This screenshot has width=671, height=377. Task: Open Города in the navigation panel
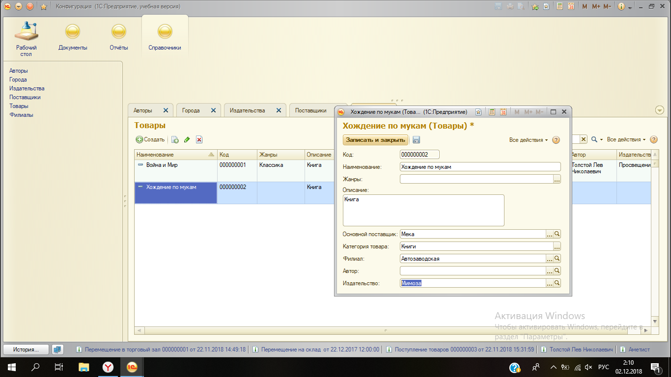point(18,80)
